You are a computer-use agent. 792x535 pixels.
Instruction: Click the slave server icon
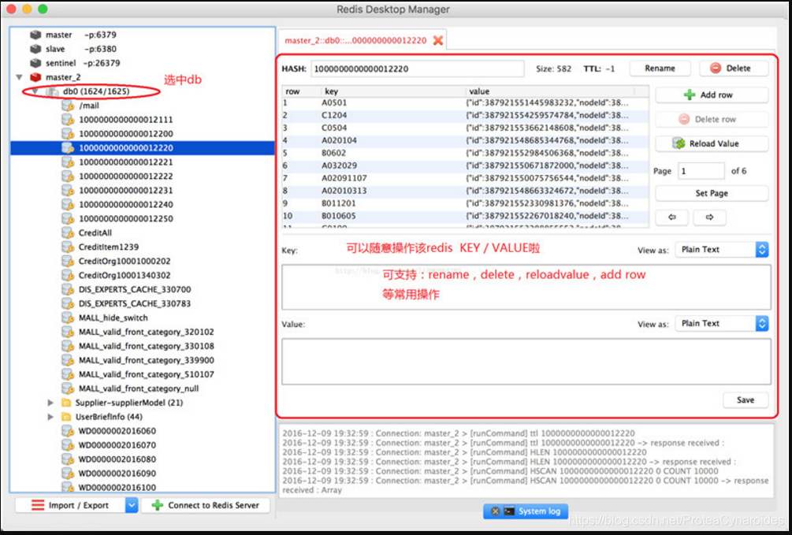click(35, 49)
